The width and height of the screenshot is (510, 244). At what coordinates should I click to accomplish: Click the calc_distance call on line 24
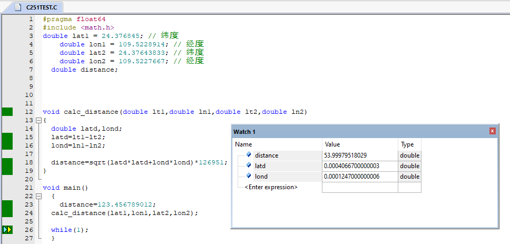pos(125,213)
